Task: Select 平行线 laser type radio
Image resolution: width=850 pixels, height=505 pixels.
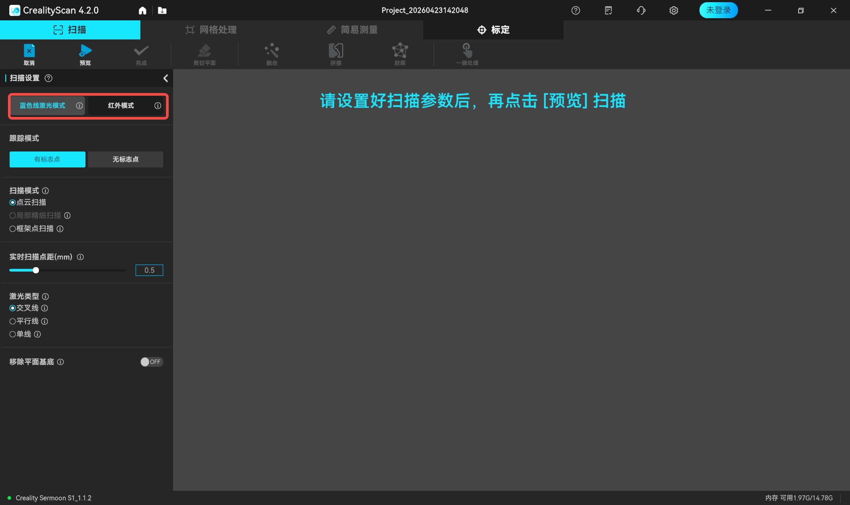Action: [x=12, y=321]
